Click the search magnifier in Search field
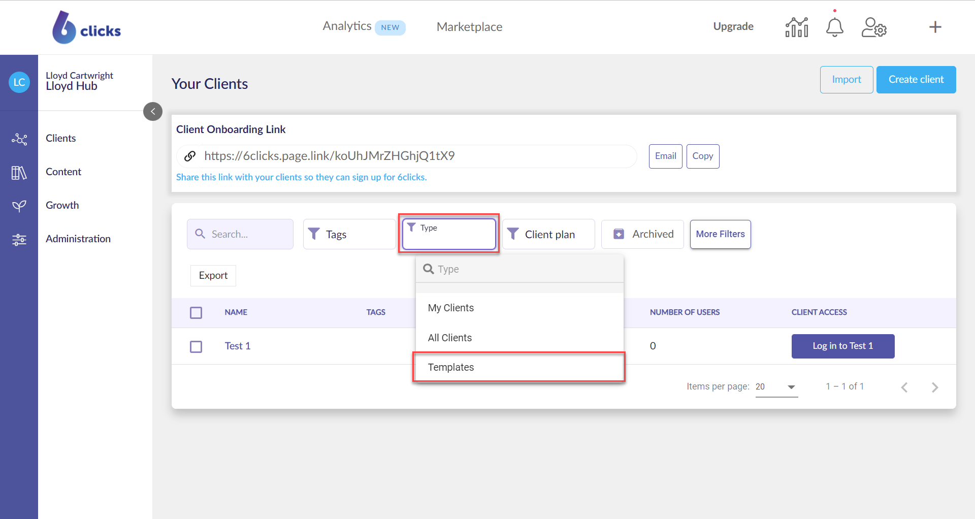The image size is (975, 519). pos(200,234)
